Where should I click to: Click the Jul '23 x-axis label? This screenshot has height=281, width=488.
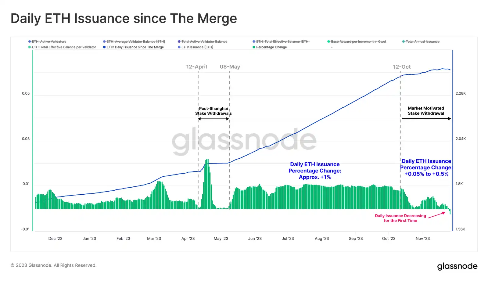tap(288, 239)
